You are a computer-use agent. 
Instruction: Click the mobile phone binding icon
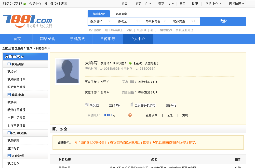tap(132, 105)
